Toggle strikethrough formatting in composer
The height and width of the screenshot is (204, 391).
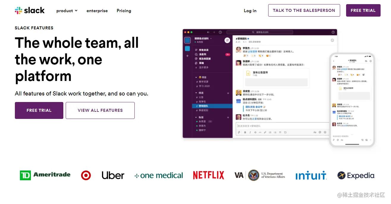coord(255,132)
